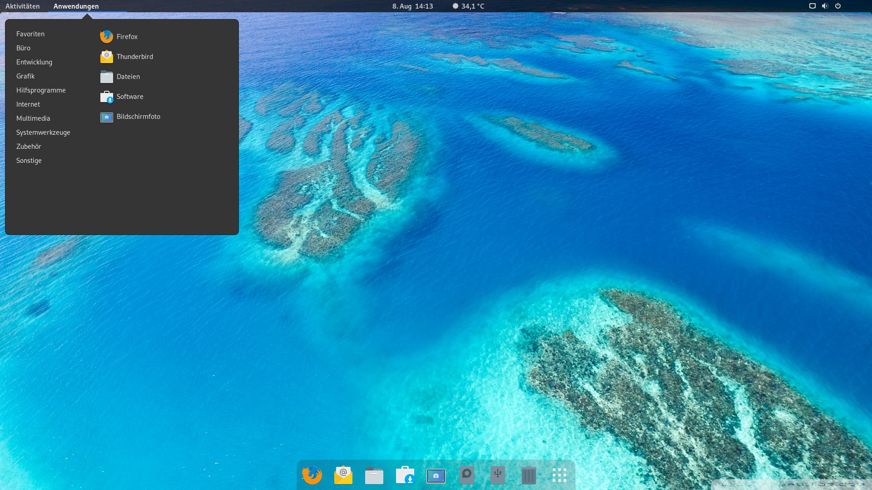Choose the Multimedia category

point(33,118)
